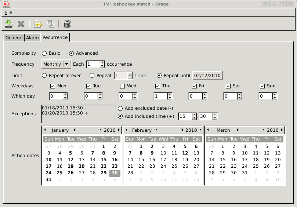Go to next month in March calendar
The height and width of the screenshot is (207, 297).
[238, 130]
